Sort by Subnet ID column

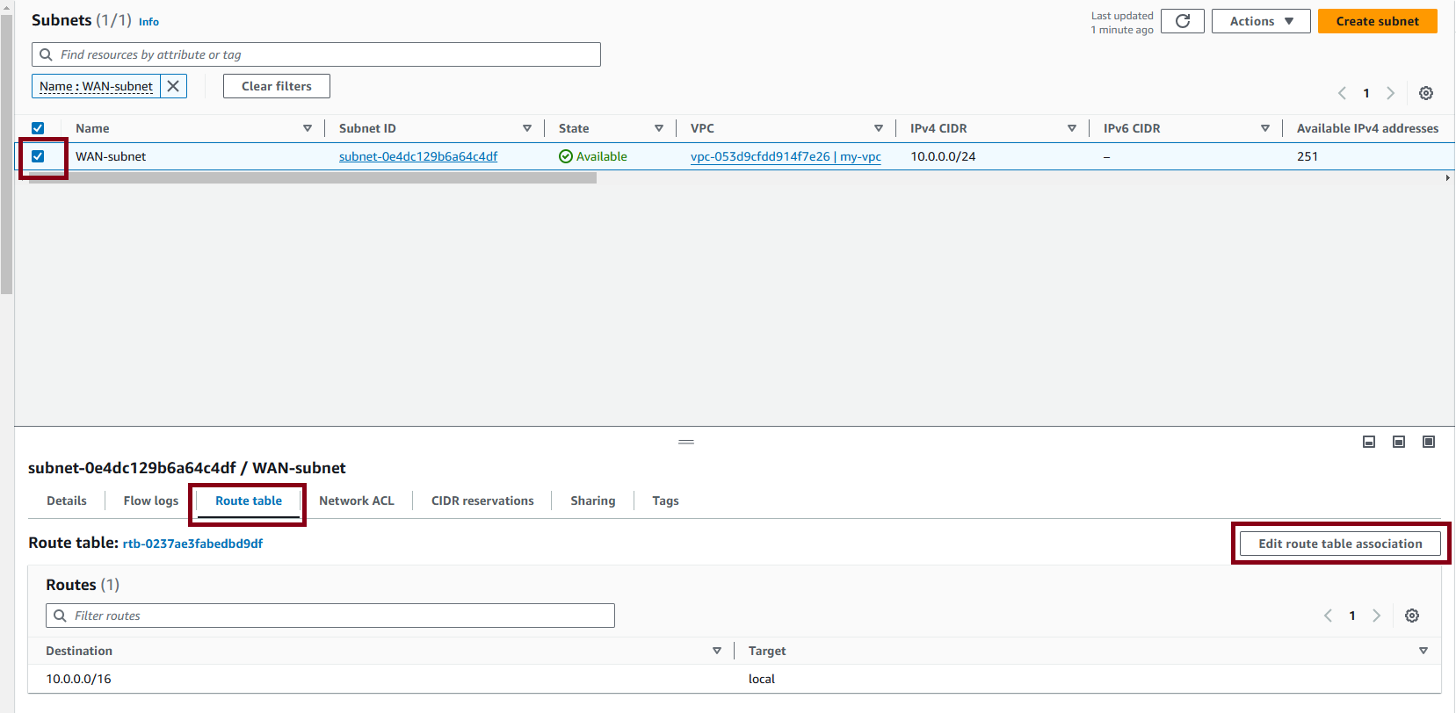pos(527,128)
